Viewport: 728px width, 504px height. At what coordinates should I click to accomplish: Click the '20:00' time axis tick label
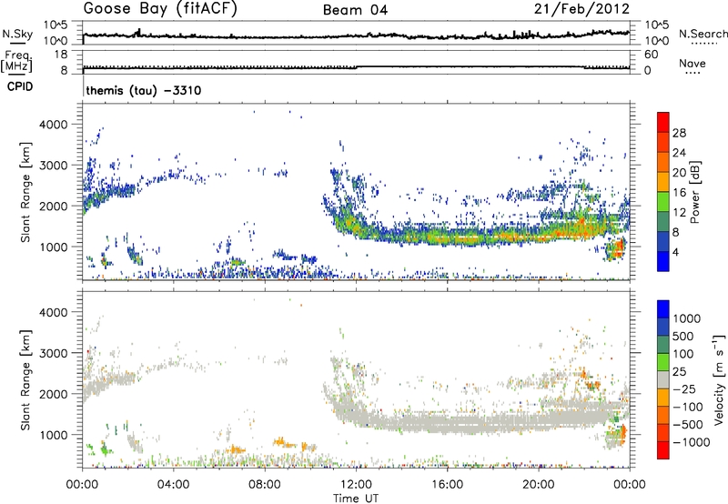coord(538,485)
